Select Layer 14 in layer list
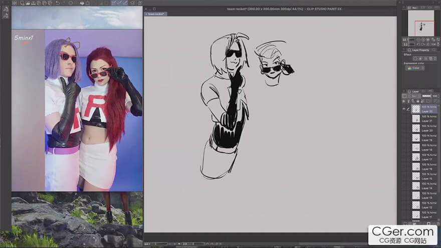Screen dimensions: 441x248 point(424,186)
